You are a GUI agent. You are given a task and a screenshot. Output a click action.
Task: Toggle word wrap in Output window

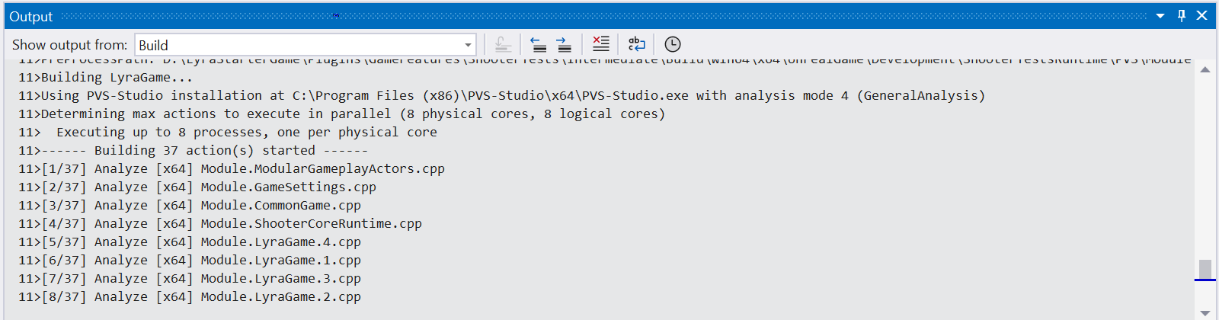coord(636,44)
